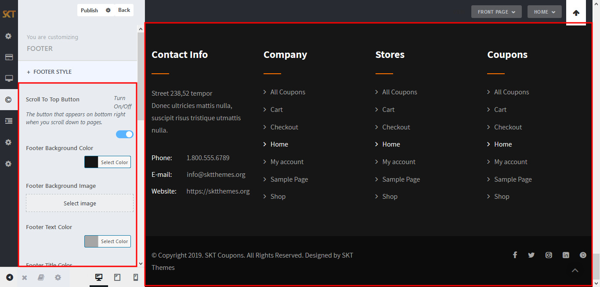This screenshot has width=600, height=287.
Task: Switch to mobile preview device icon
Action: click(136, 277)
